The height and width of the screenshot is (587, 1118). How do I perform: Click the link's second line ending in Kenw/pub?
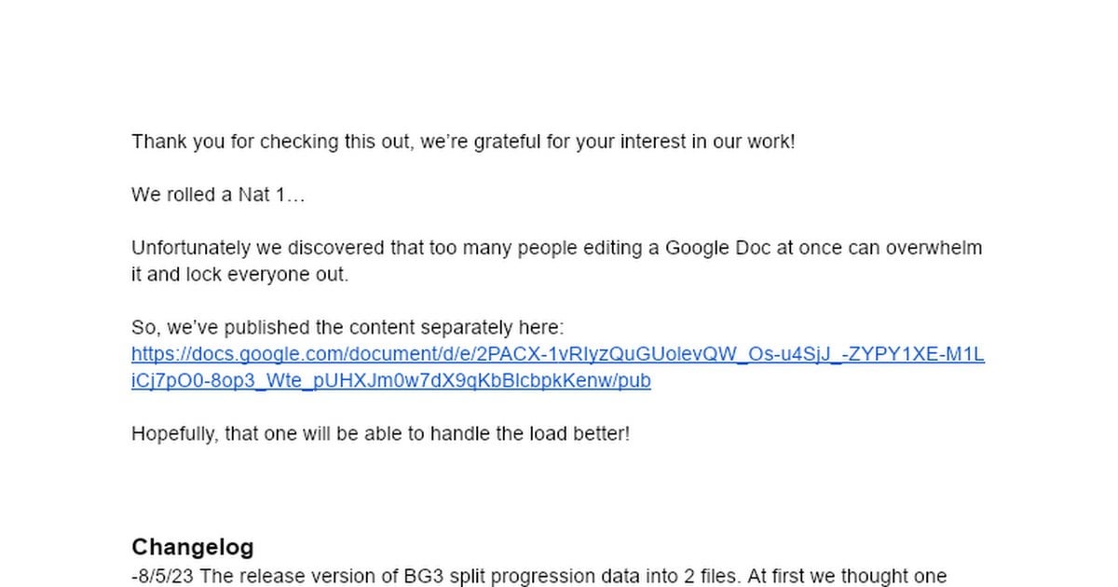pos(390,380)
